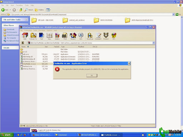
Task: Switch to the Compressed taskbar button
Action: [65, 135]
